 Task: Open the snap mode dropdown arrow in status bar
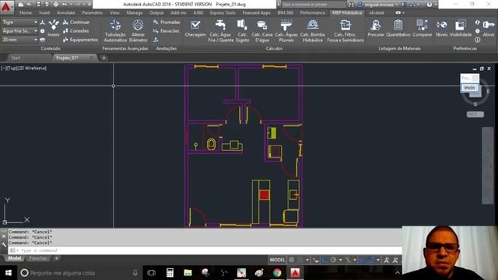click(307, 260)
